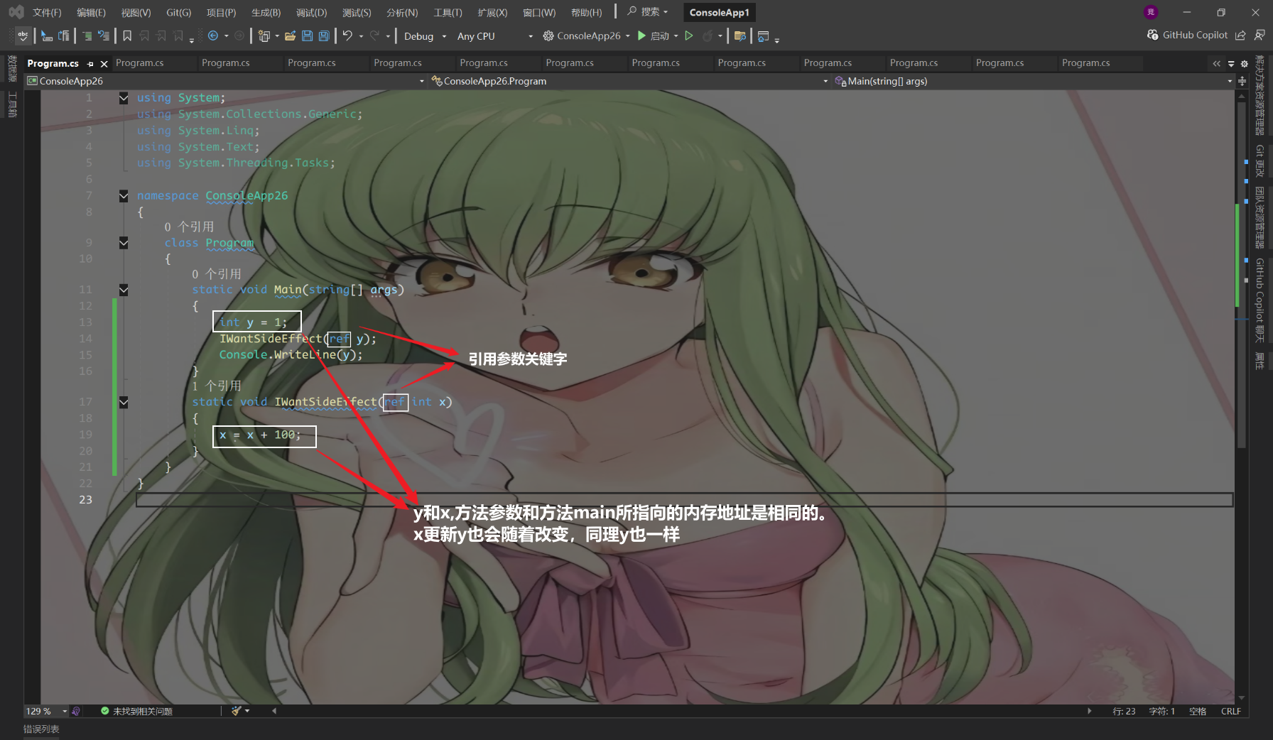
Task: Click the horizontal scrollbar left arrow
Action: (274, 710)
